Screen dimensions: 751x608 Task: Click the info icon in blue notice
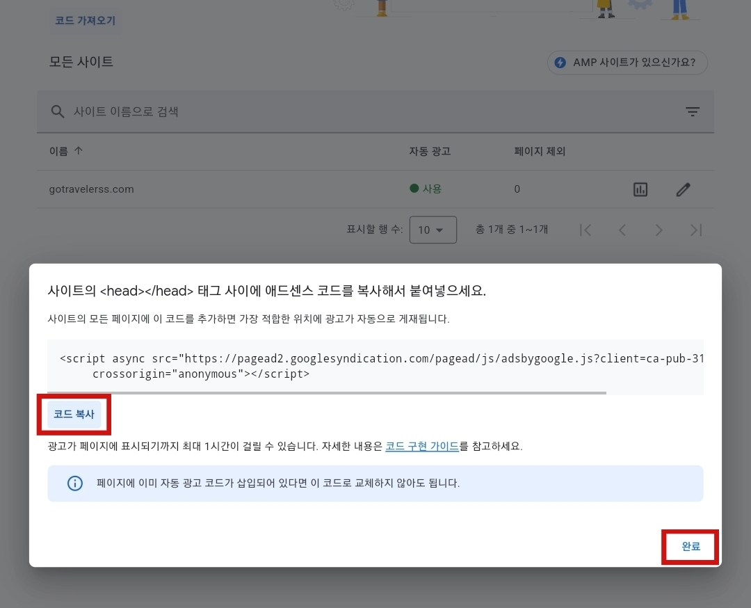click(74, 483)
